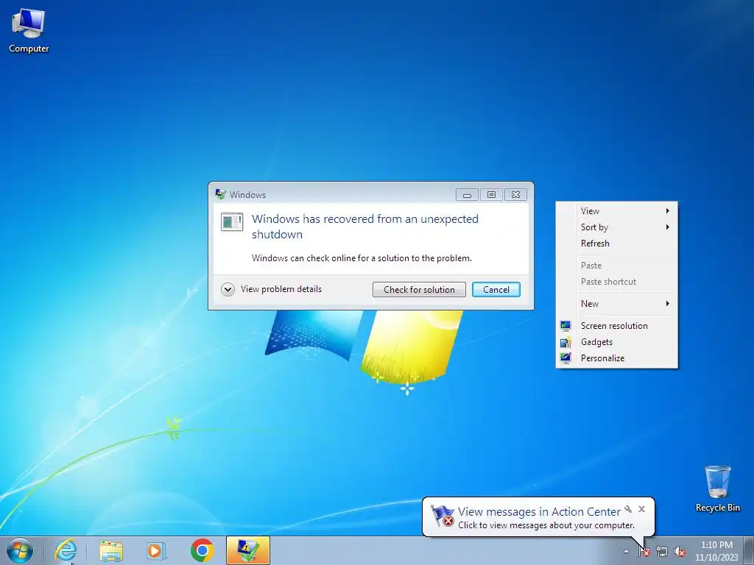Click the dialog's title bar icon
Image resolution: width=754 pixels, height=565 pixels.
coord(221,194)
